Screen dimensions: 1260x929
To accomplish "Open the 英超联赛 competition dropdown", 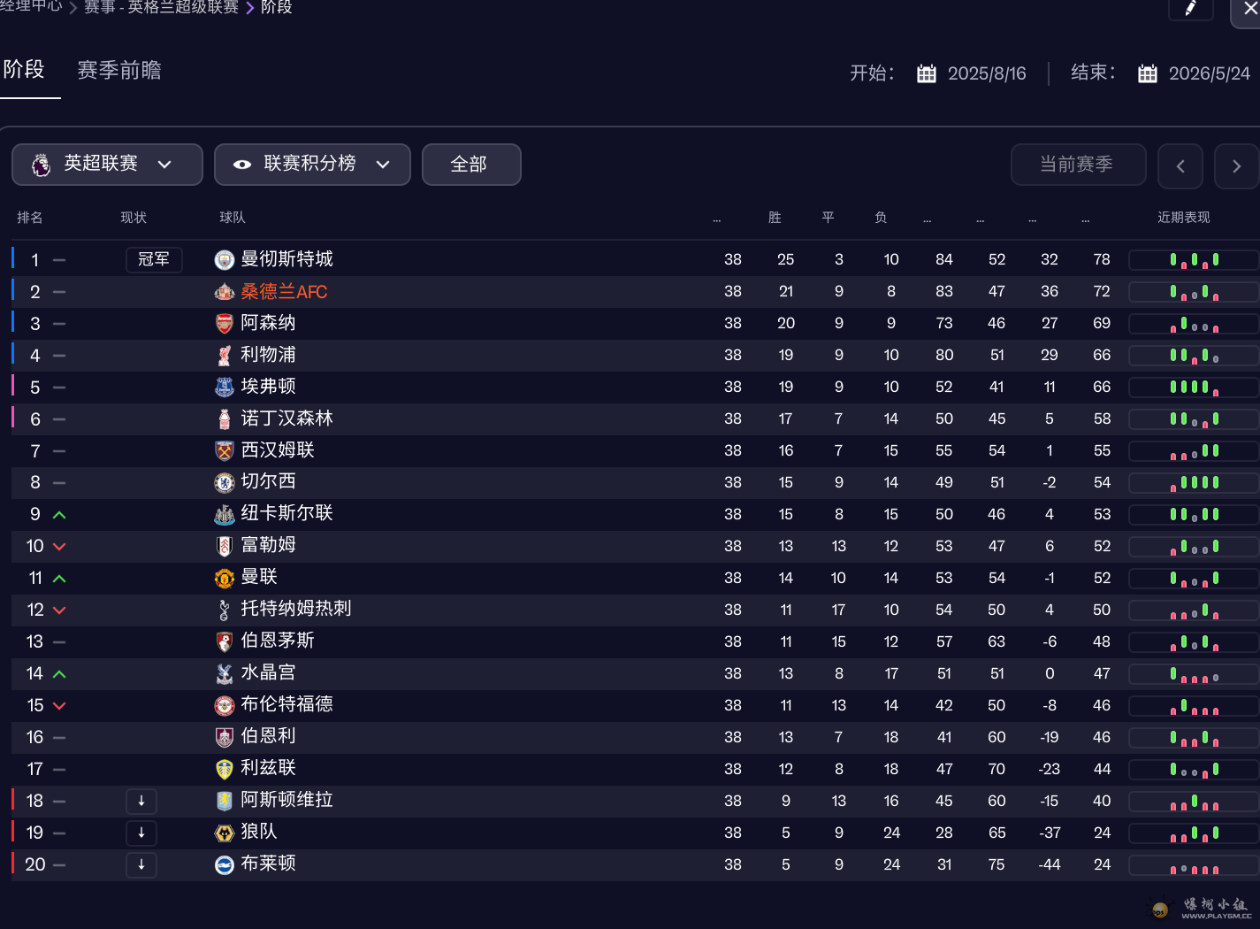I will tap(107, 165).
